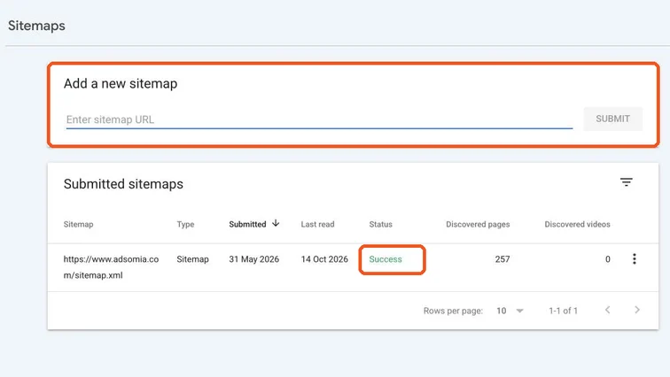The image size is (670, 377).
Task: Select the 257 discovered pages value
Action: click(502, 259)
